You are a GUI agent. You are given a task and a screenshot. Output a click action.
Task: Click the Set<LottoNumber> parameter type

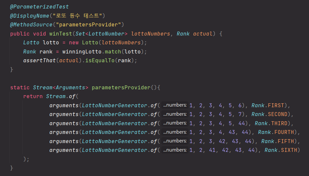(102, 34)
